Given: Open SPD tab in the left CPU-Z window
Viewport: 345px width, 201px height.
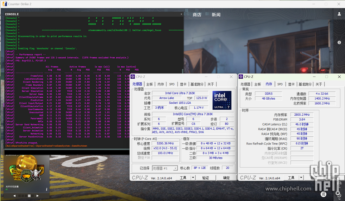Looking at the screenshot, I should (172, 84).
